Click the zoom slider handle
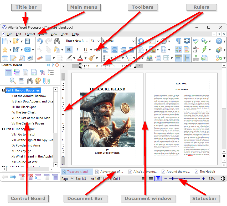 [x=173, y=179]
